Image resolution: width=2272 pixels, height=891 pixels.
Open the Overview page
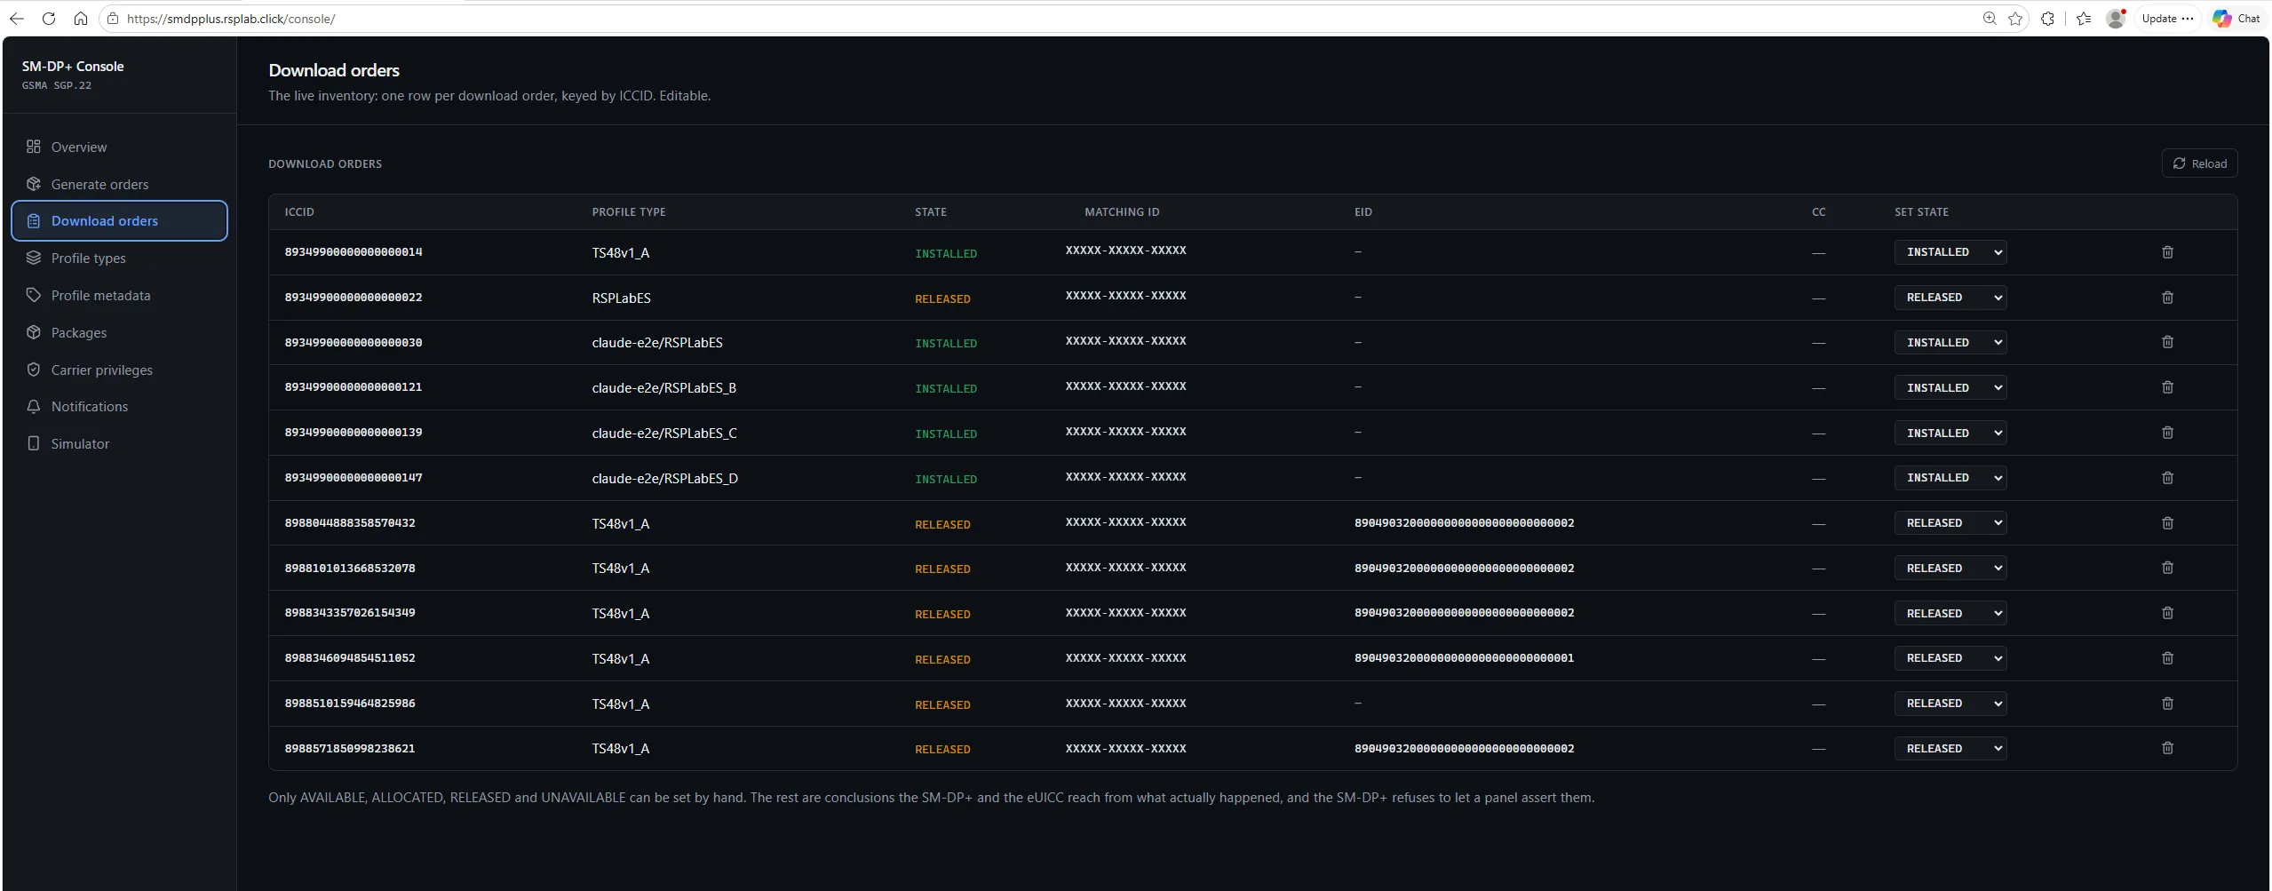[119, 147]
